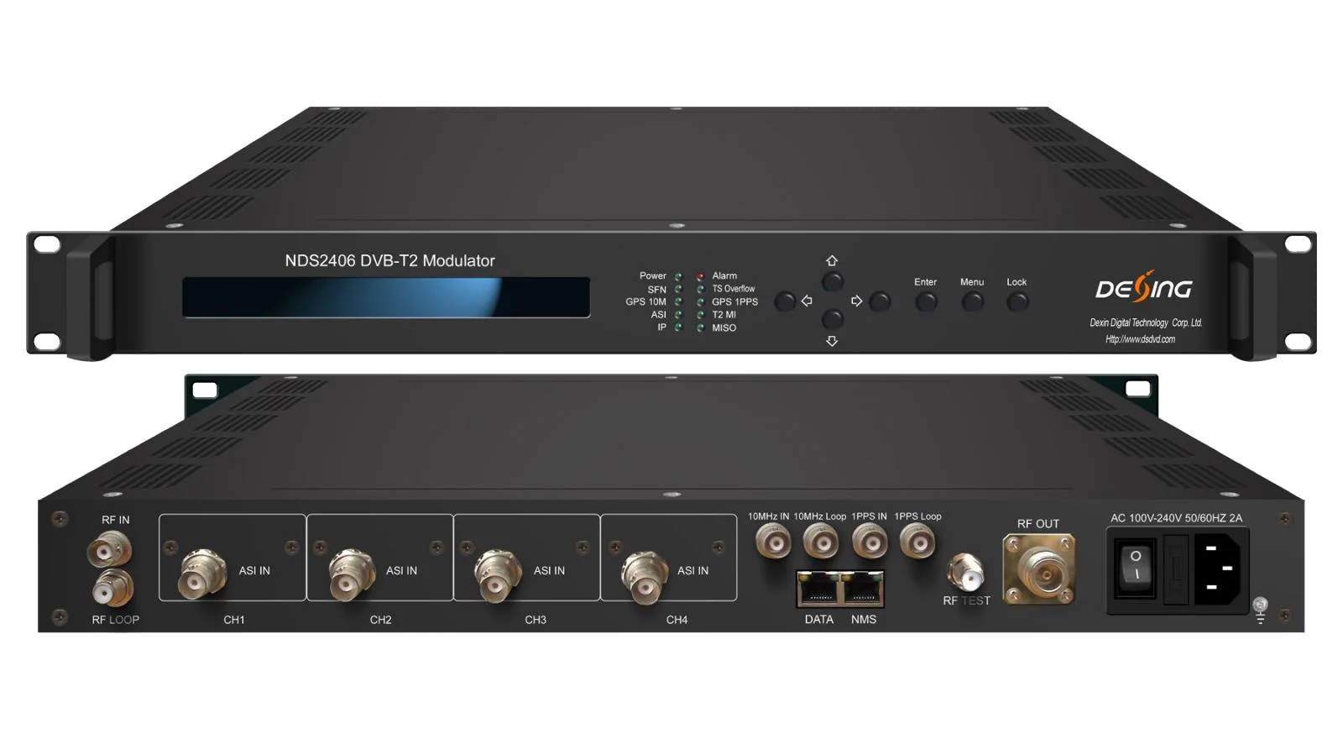1343x739 pixels.
Task: Click the CH2 label text
Action: tap(381, 620)
